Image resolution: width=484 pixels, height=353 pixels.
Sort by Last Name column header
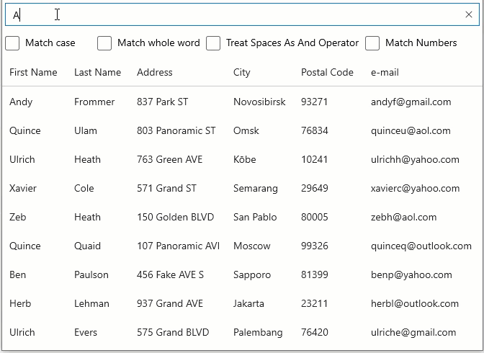(x=97, y=72)
